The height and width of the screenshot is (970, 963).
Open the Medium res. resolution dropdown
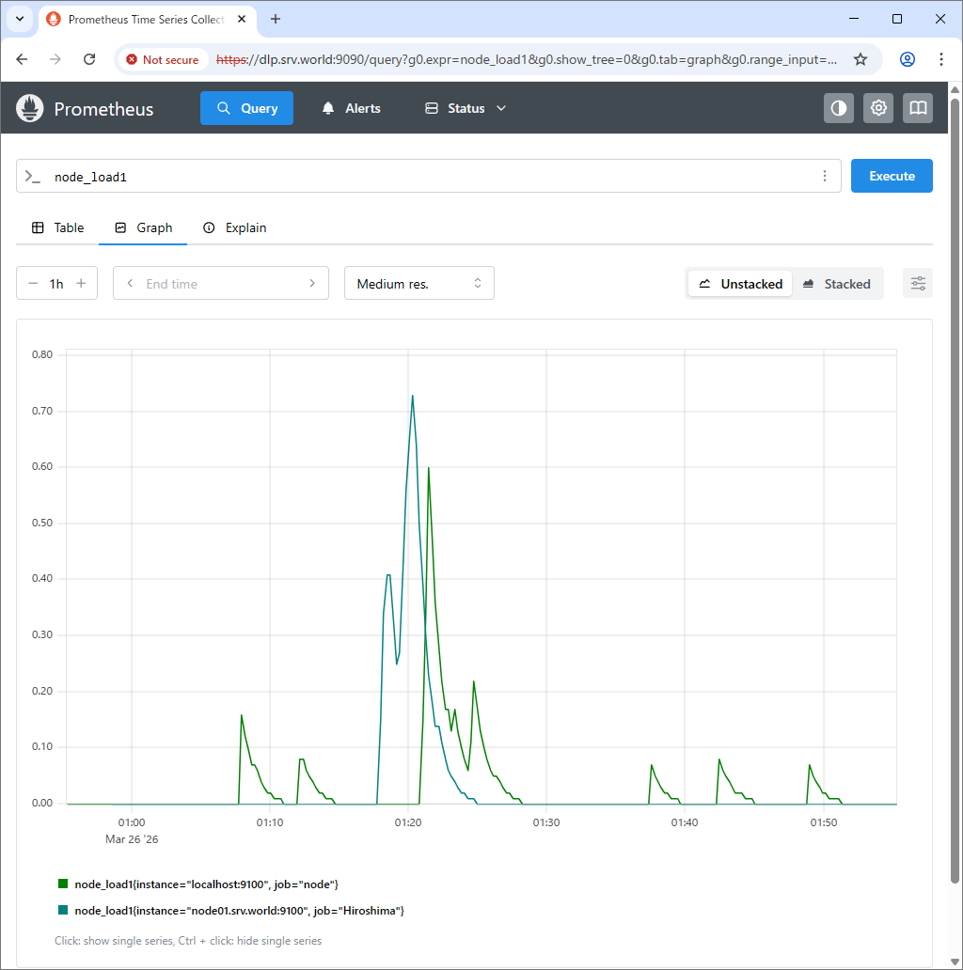coord(419,283)
